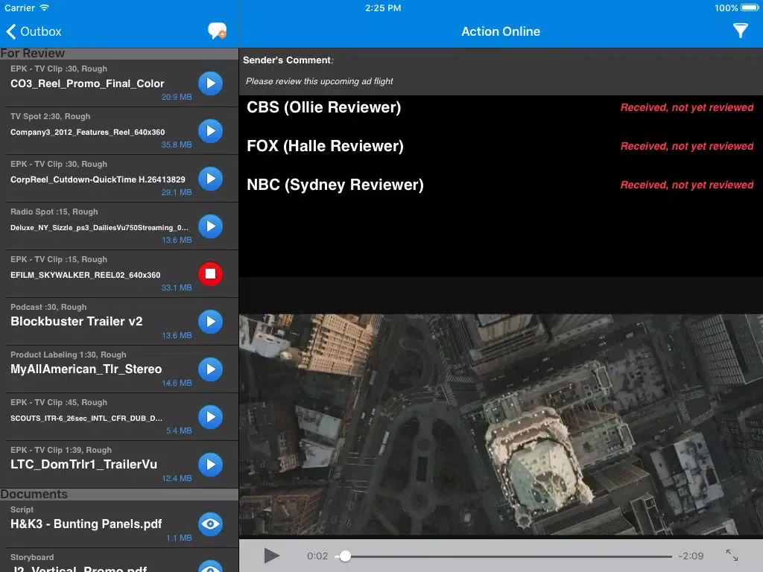Screen dimensions: 763x572
Task: Go back to Outbox
Action: [34, 31]
